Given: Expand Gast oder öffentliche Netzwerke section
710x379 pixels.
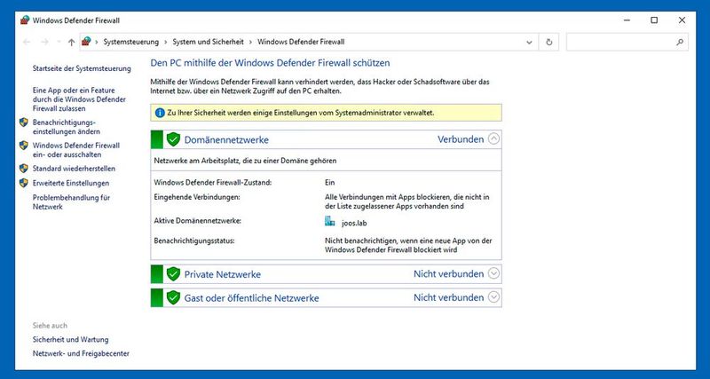Looking at the screenshot, I should 493,297.
